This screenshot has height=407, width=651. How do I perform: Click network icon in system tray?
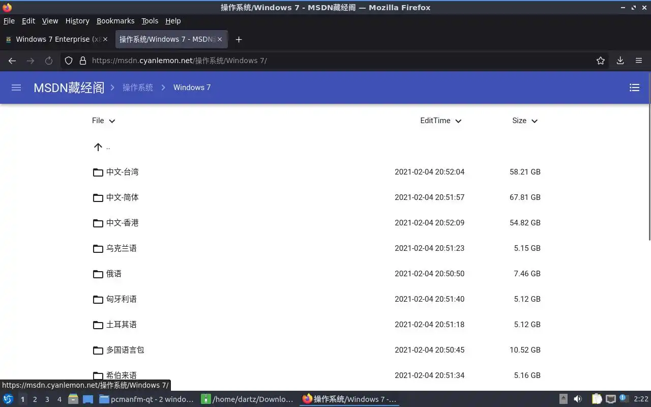coord(610,399)
